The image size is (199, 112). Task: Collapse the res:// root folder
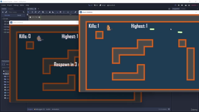[2, 74]
